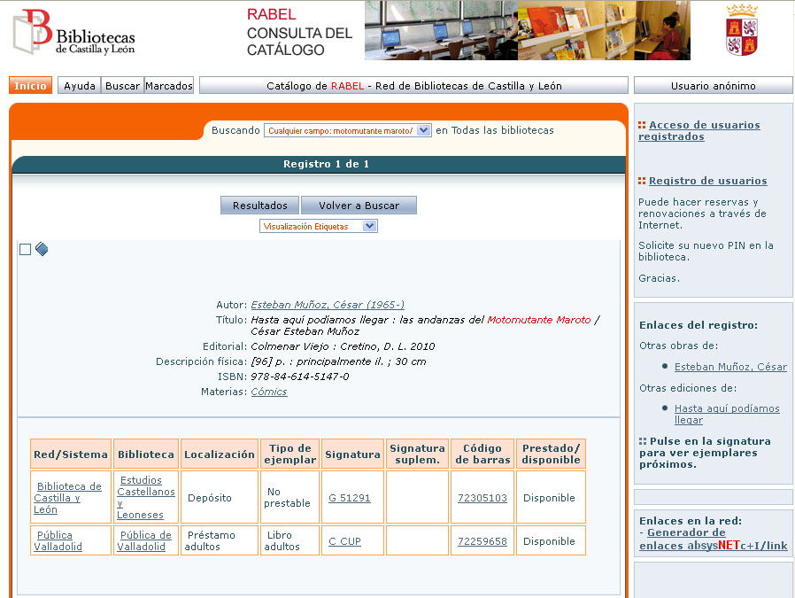Open barcode 72305103

482,498
